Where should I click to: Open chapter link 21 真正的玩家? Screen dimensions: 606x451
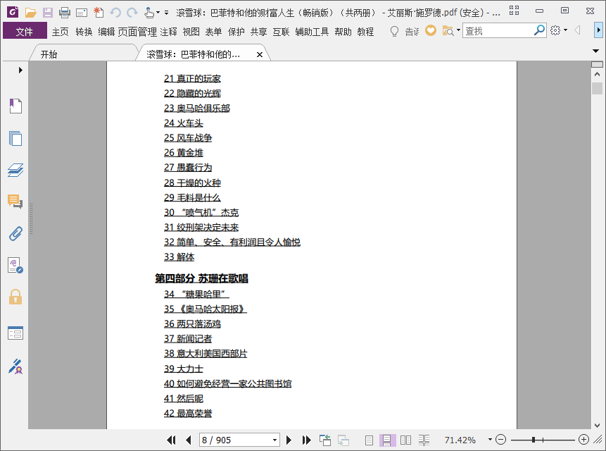coord(192,78)
